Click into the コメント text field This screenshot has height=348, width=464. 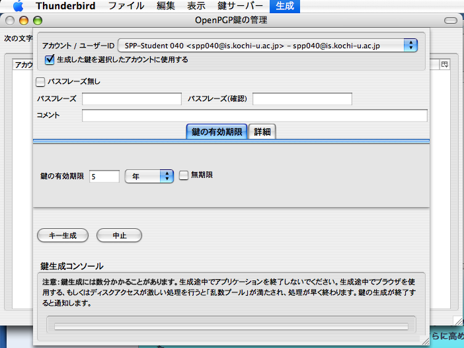point(254,115)
